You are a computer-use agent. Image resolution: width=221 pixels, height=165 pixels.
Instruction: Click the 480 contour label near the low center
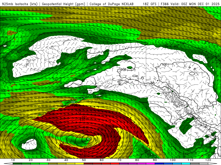click(86, 147)
